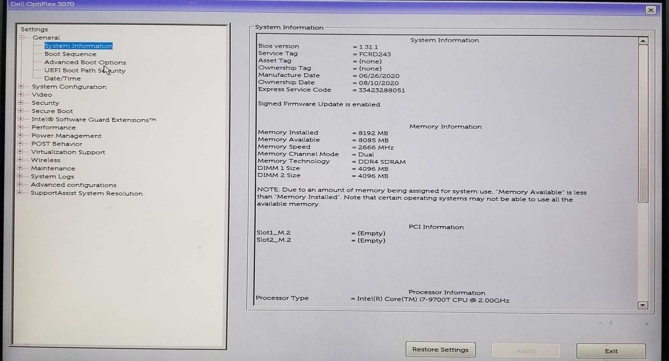
Task: Select the POST Behavior category
Action: [x=56, y=144]
